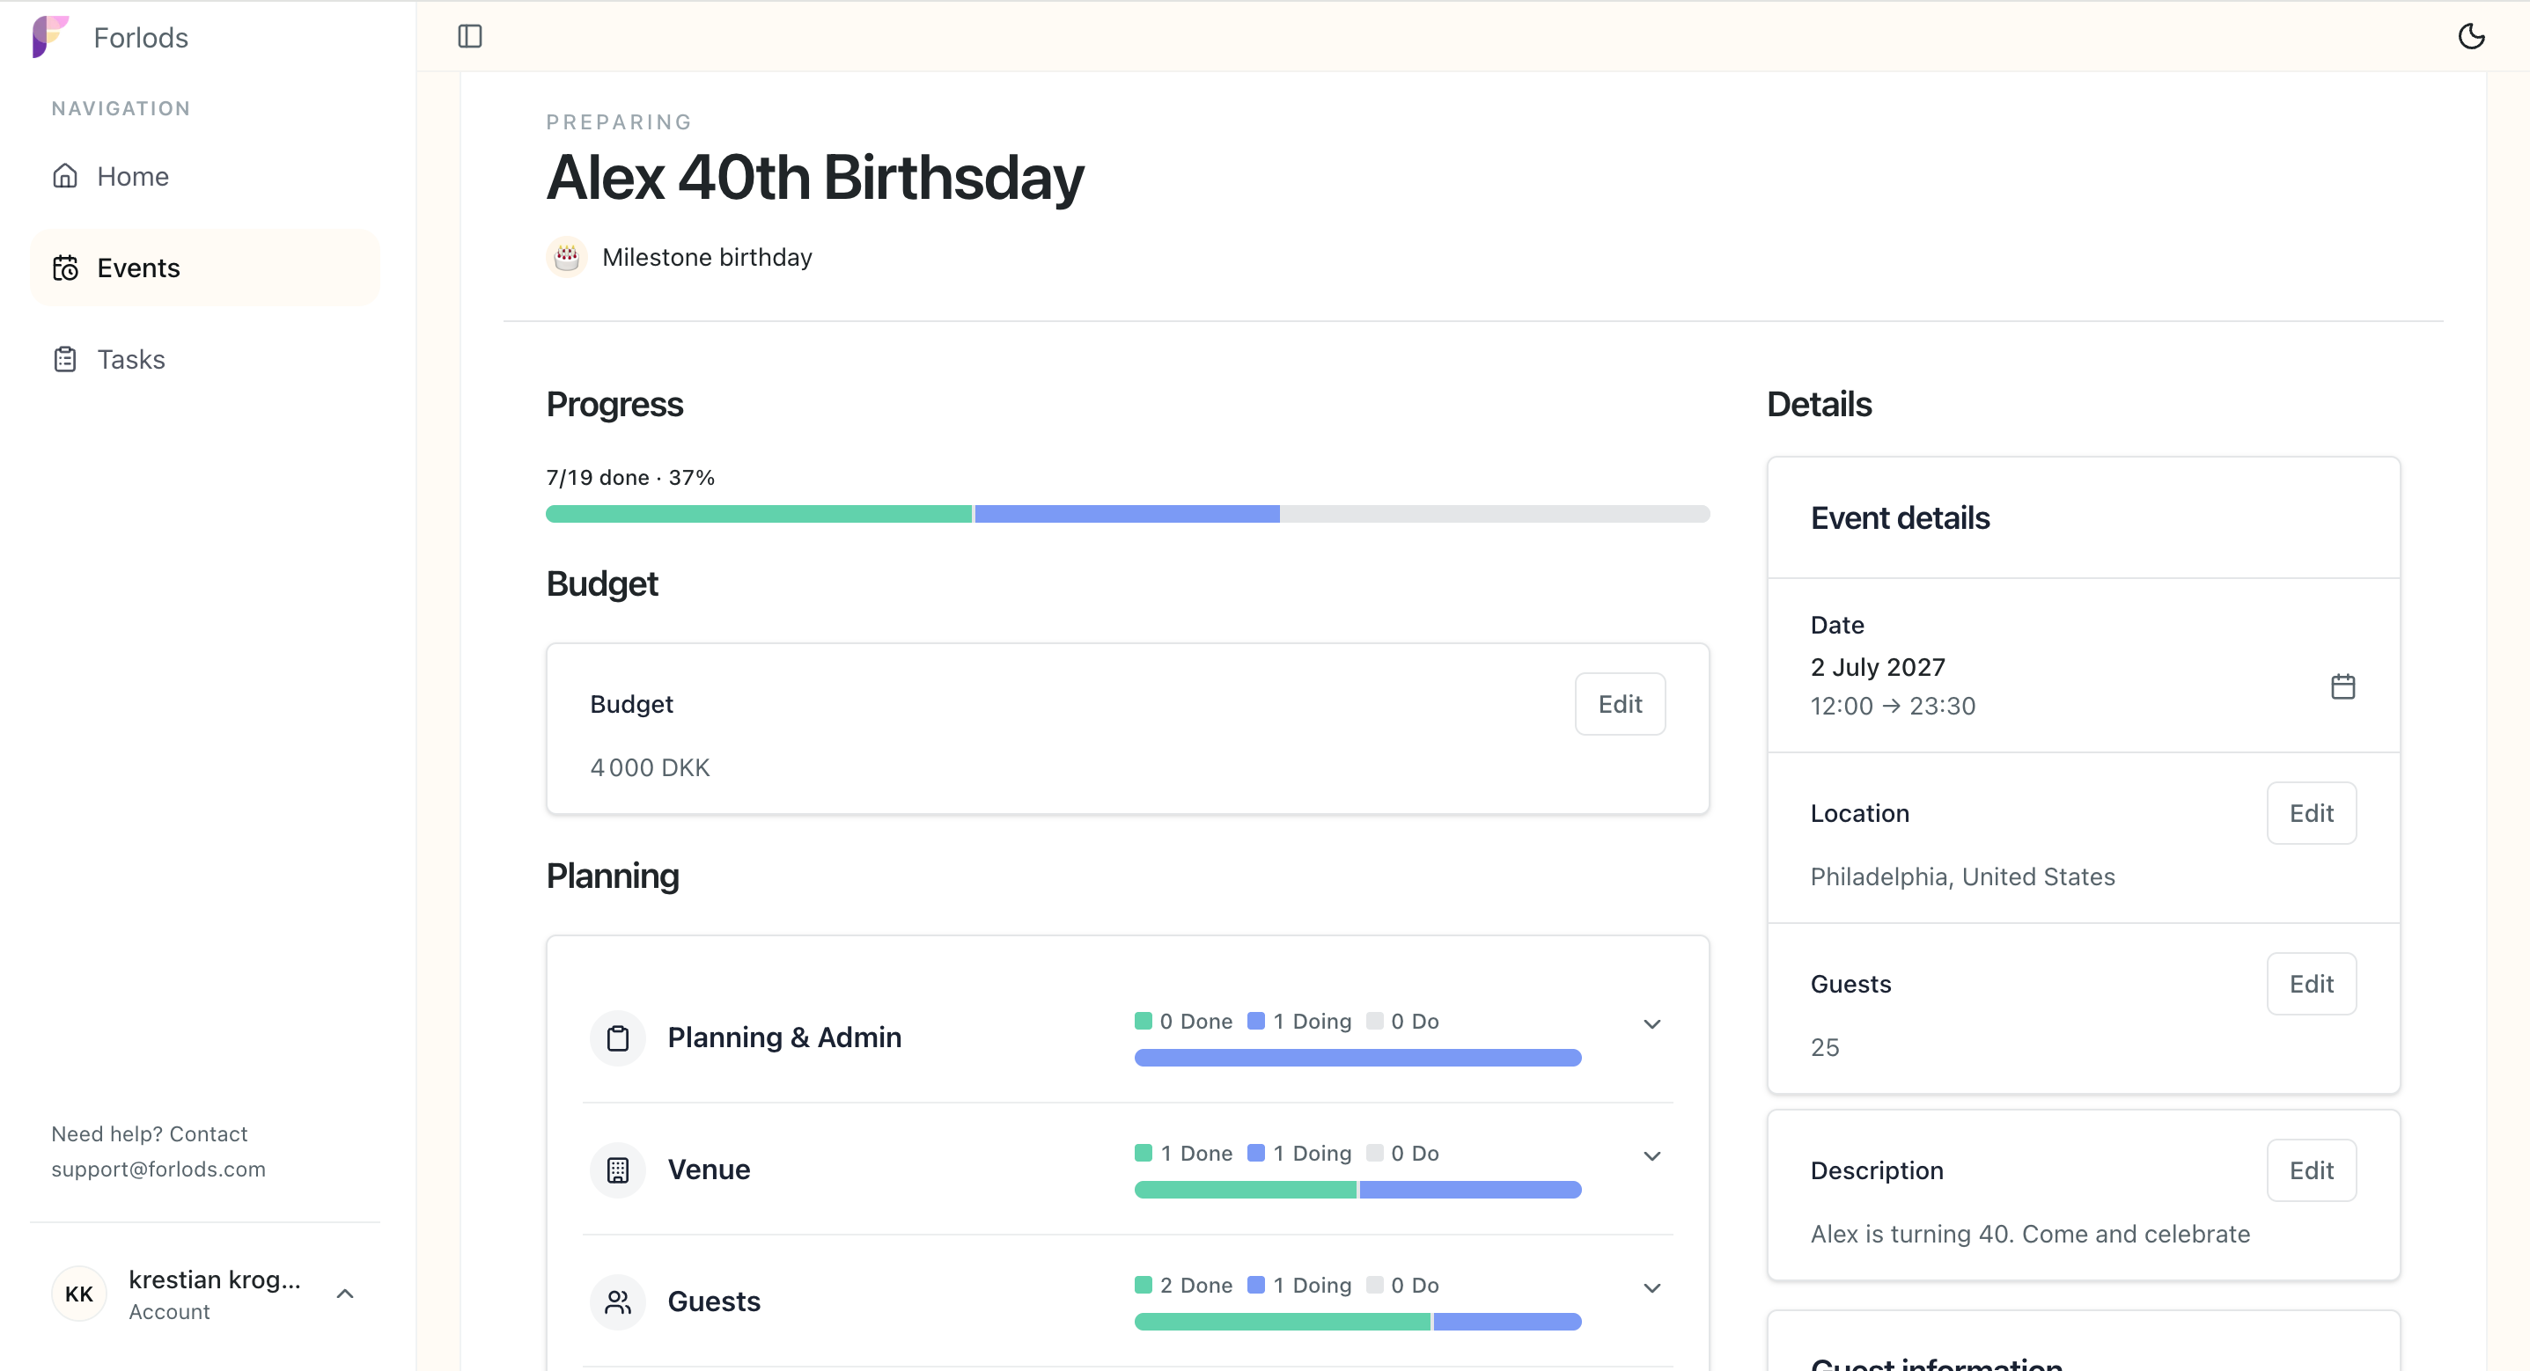Edit the Budget amount
Screen dimensions: 2530x1371
(x=1620, y=704)
